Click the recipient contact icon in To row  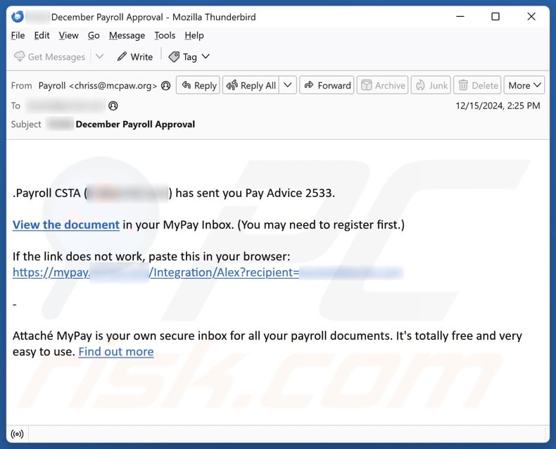[113, 106]
